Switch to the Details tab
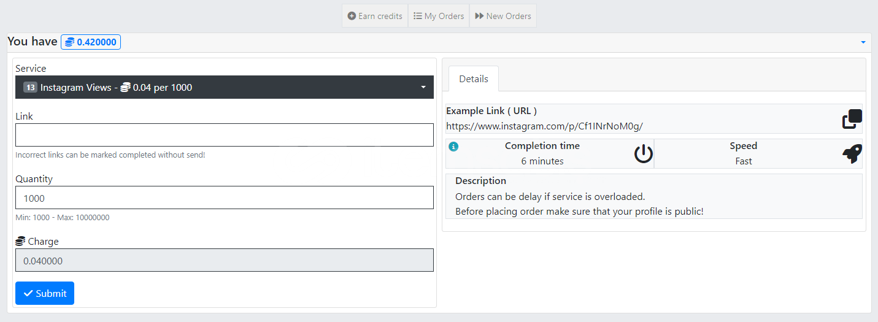Image resolution: width=878 pixels, height=322 pixels. click(474, 79)
